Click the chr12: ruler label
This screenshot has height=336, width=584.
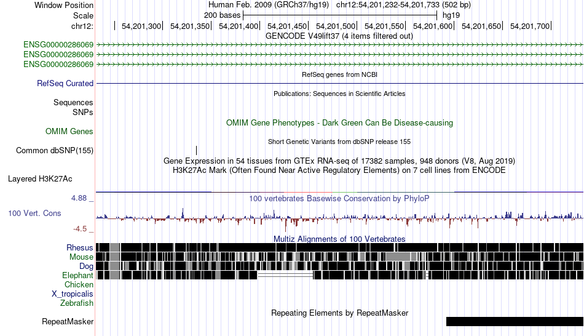pos(82,26)
